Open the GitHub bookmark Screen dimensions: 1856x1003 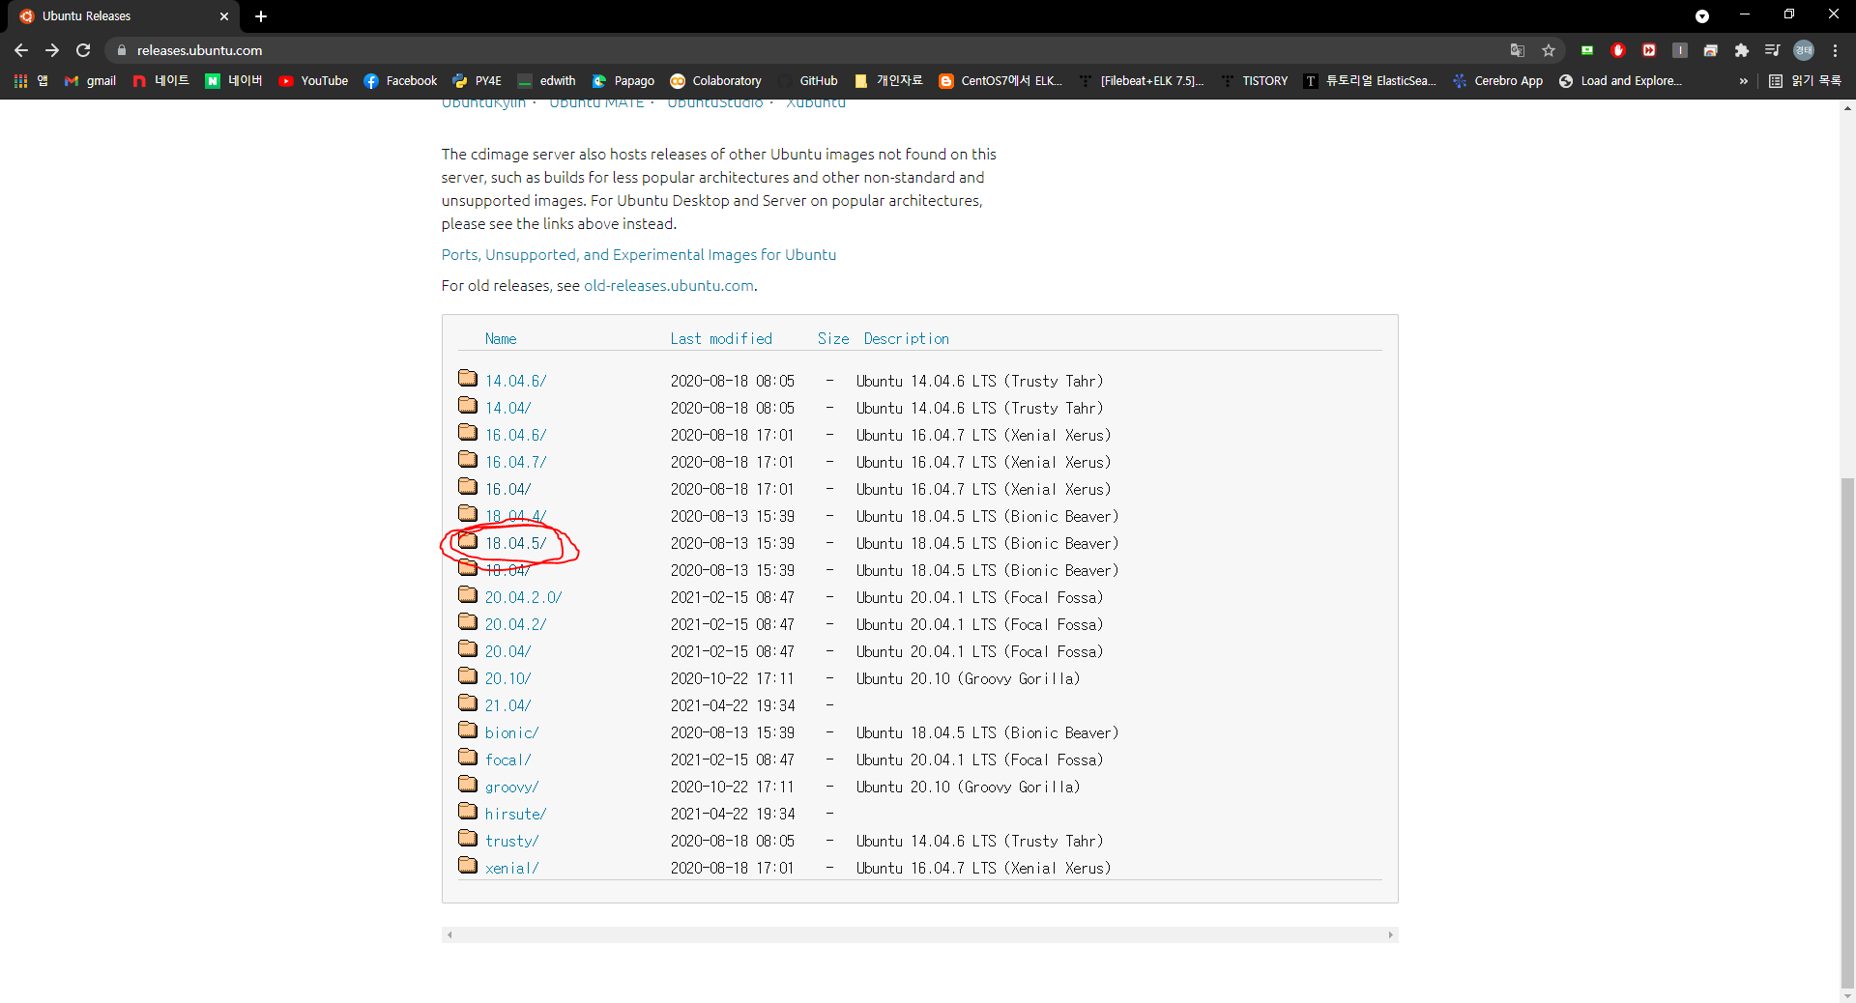[808, 81]
